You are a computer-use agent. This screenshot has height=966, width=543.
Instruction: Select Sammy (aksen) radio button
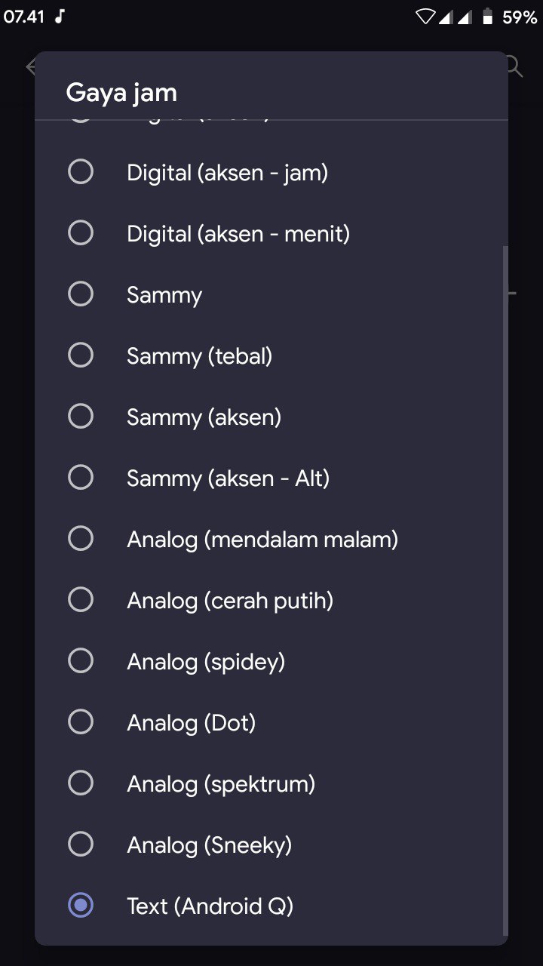tap(271, 417)
